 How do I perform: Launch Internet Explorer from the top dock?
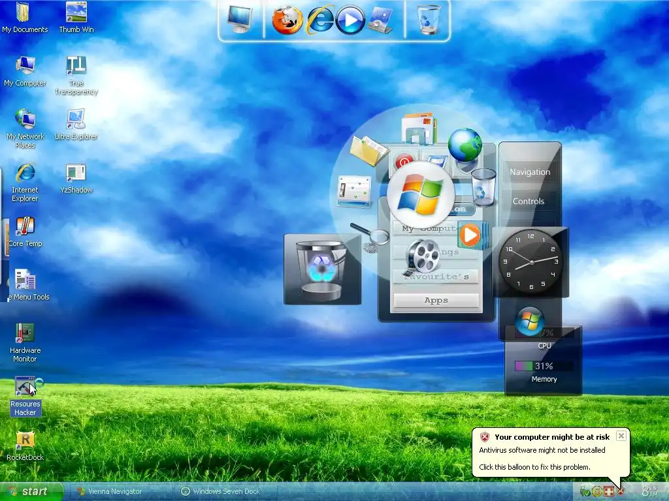point(320,20)
